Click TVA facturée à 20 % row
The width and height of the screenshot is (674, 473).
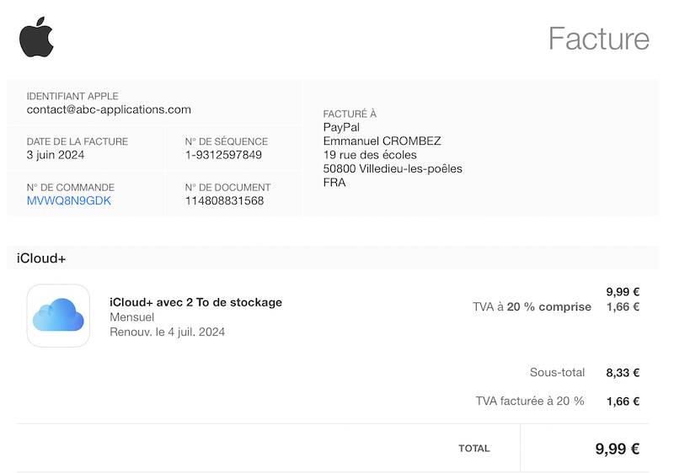click(558, 401)
